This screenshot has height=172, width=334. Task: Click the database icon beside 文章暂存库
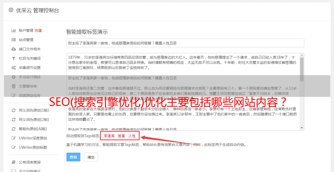tap(13, 86)
